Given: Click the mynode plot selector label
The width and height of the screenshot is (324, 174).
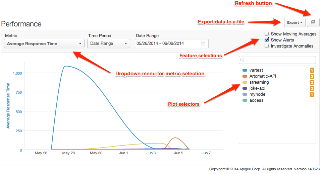Looking at the screenshot, I should click(257, 94).
